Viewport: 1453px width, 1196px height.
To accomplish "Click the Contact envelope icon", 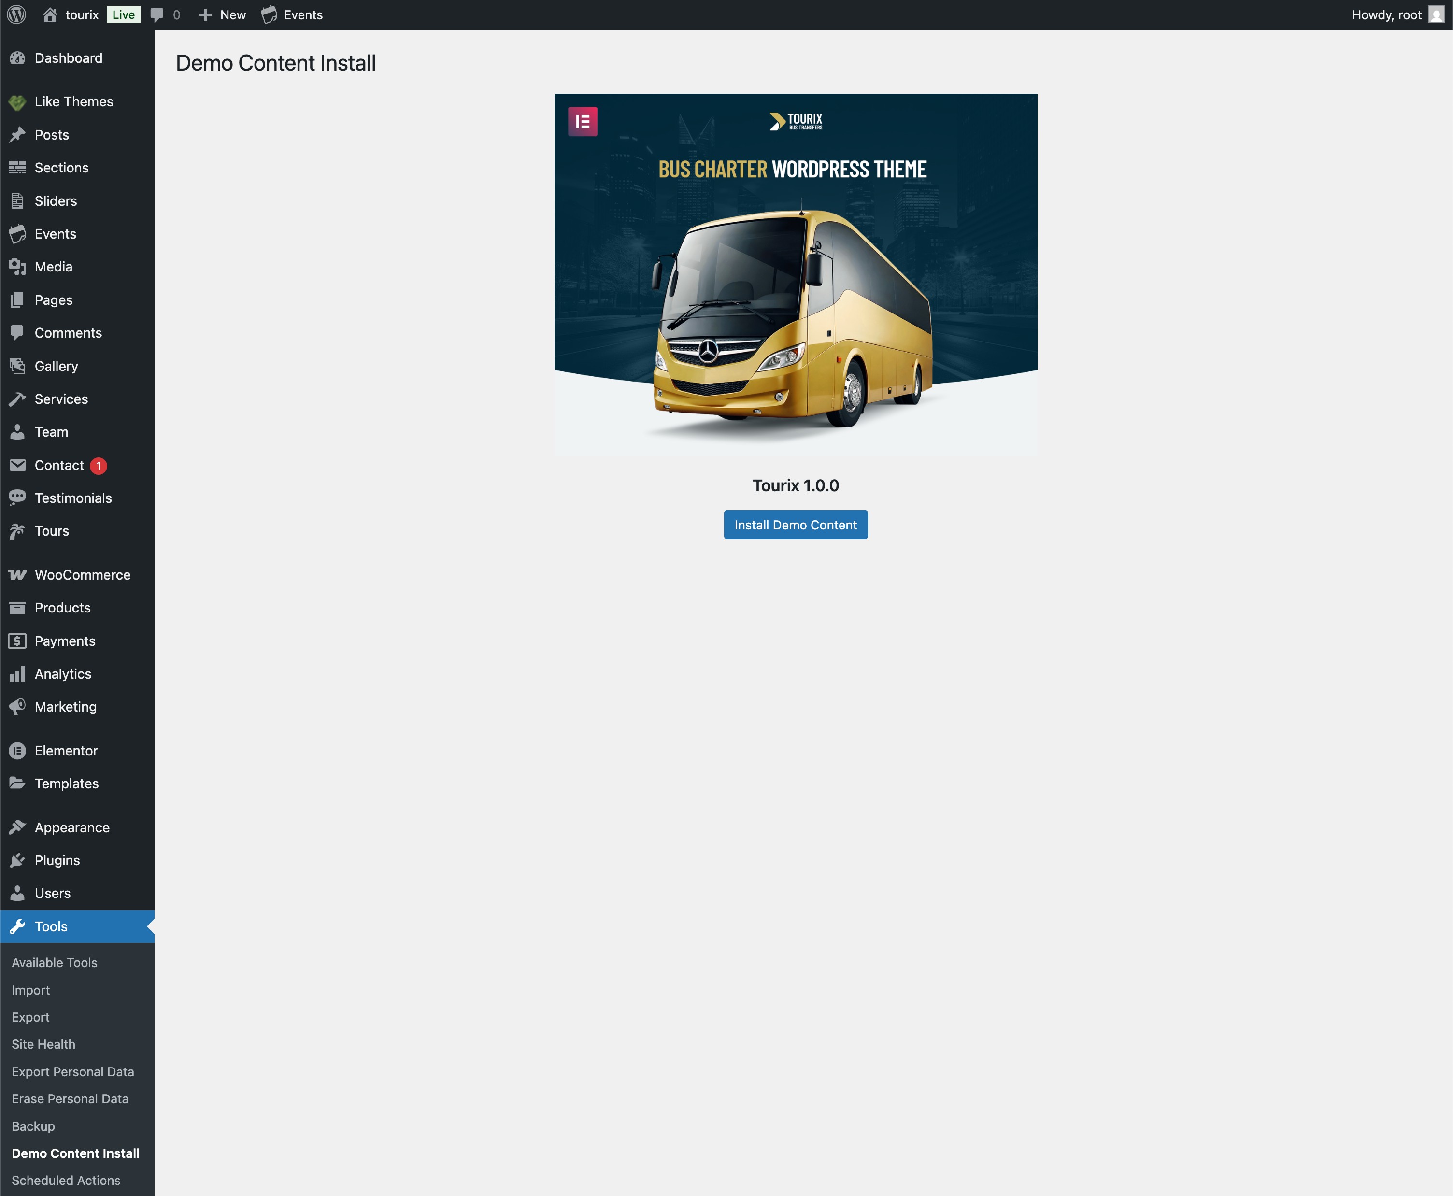I will coord(17,465).
